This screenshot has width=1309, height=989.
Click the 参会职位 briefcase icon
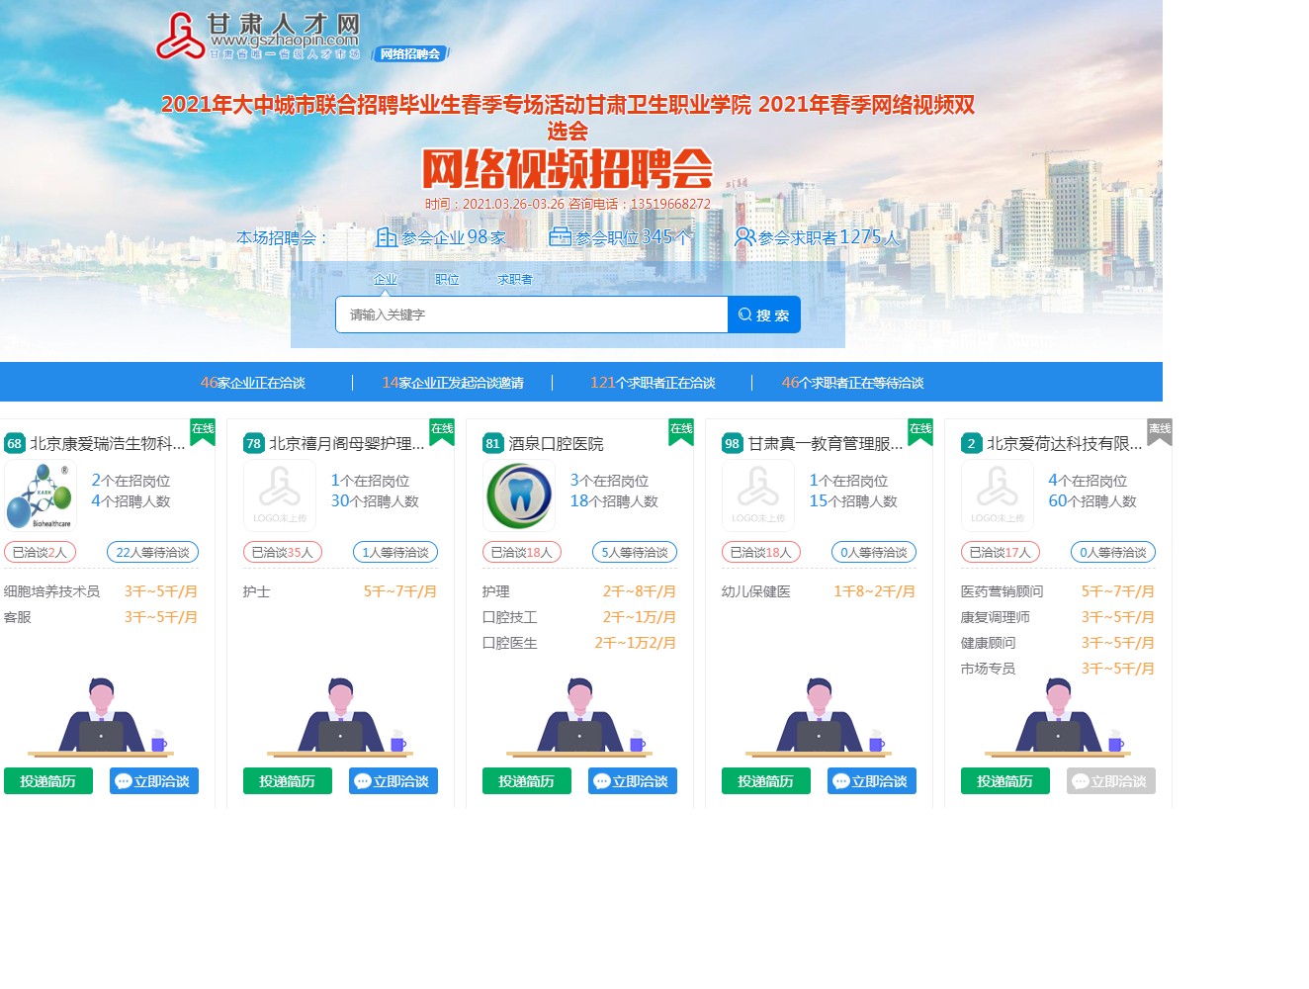pyautogui.click(x=560, y=237)
